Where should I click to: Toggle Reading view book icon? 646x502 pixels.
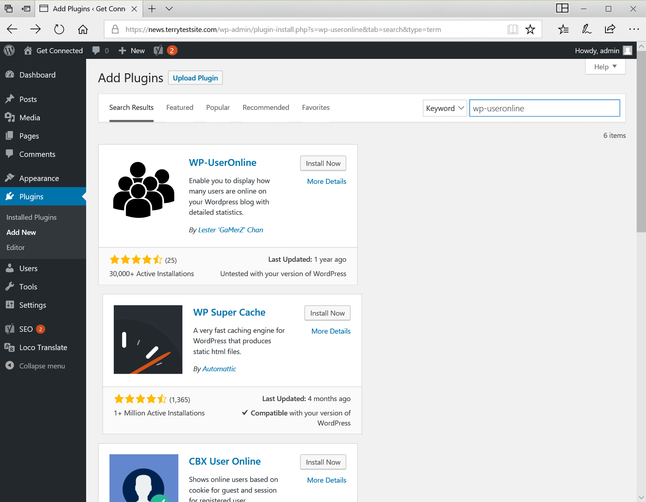pos(513,29)
